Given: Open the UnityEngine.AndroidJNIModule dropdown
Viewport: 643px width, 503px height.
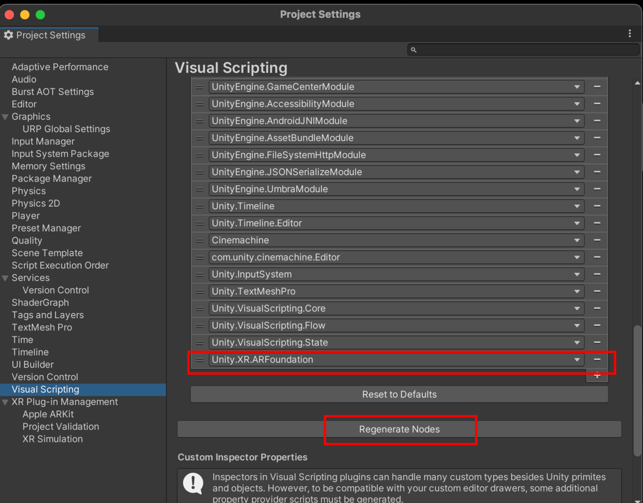Looking at the screenshot, I should (x=578, y=121).
